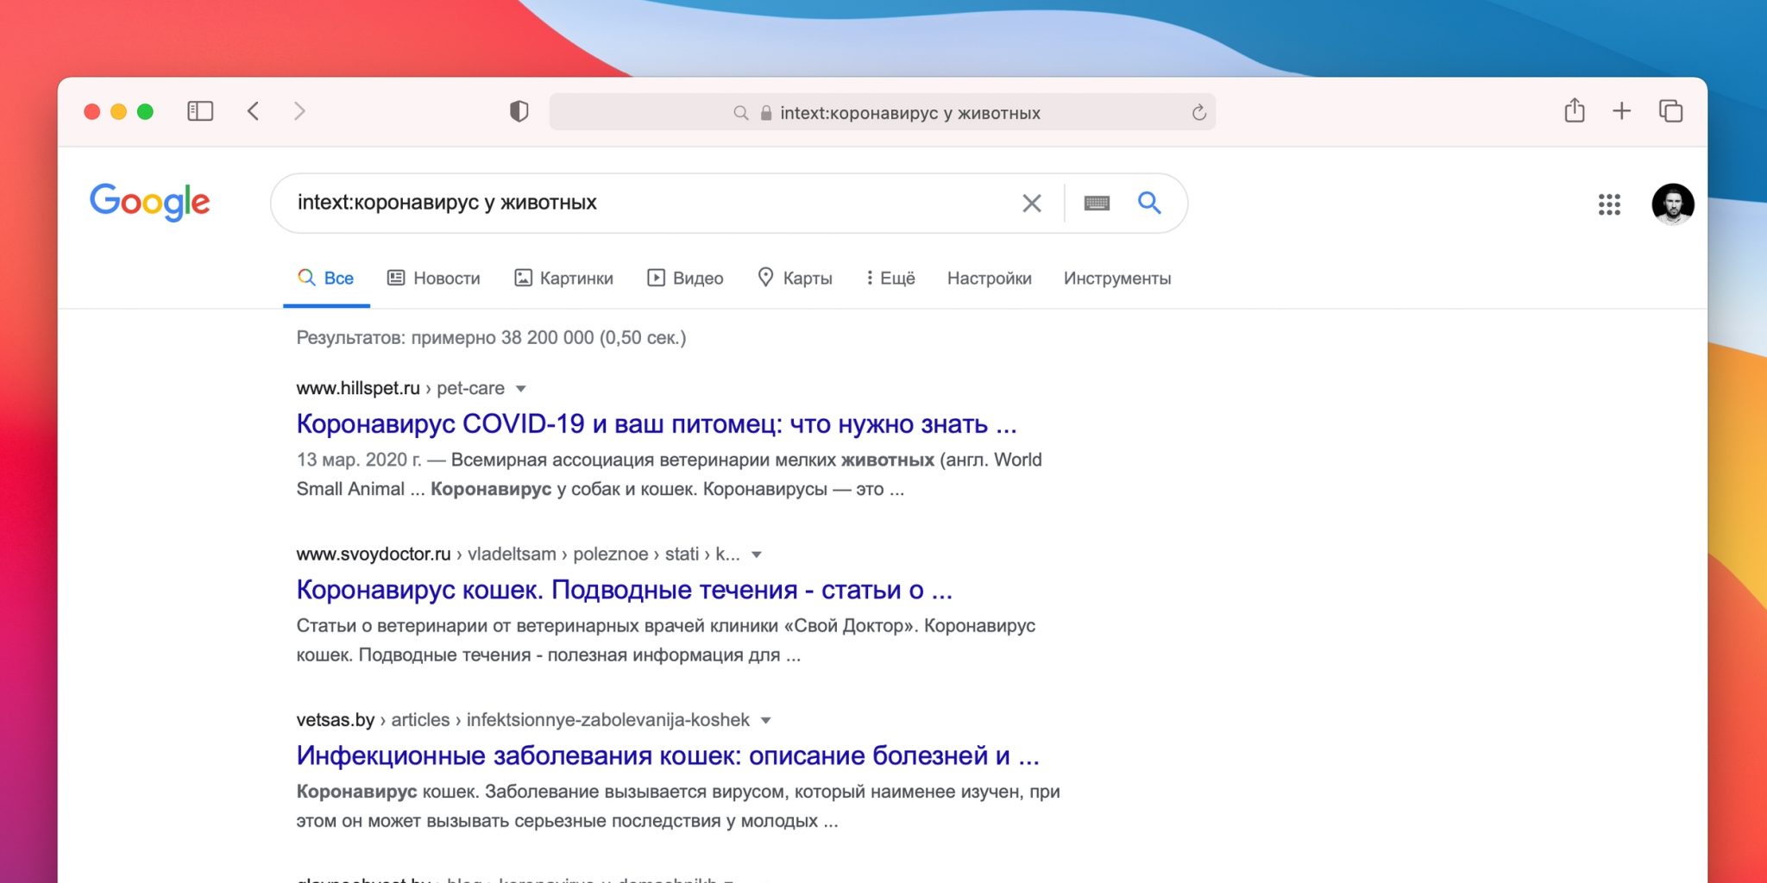Viewport: 1767px width, 883px height.
Task: Switch to the Карты tab
Action: click(795, 278)
